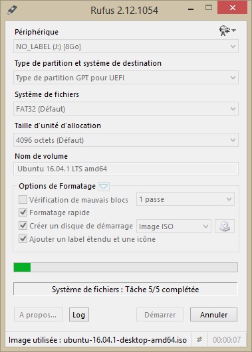The height and width of the screenshot is (352, 252).
Task: Click the disc icon to select ISO
Action: click(x=225, y=226)
